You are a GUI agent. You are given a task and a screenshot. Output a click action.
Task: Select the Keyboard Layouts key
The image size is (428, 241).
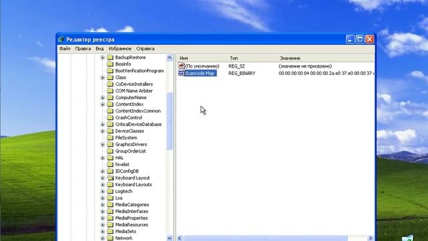click(x=134, y=185)
